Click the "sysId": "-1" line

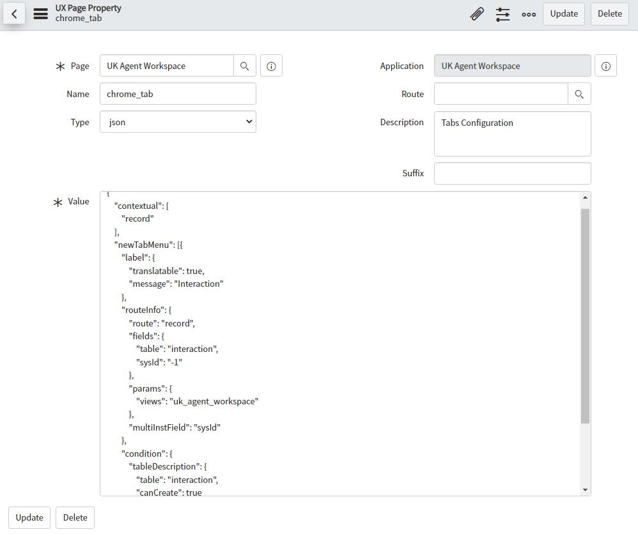(159, 362)
